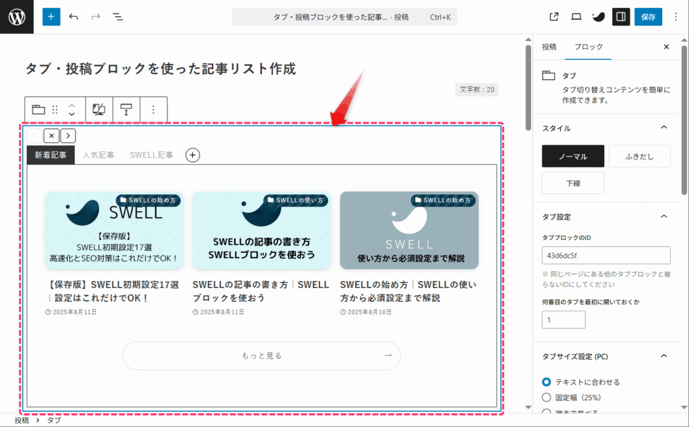Click the タブ breadcrumb at bottom
The height and width of the screenshot is (427, 689).
pos(54,420)
